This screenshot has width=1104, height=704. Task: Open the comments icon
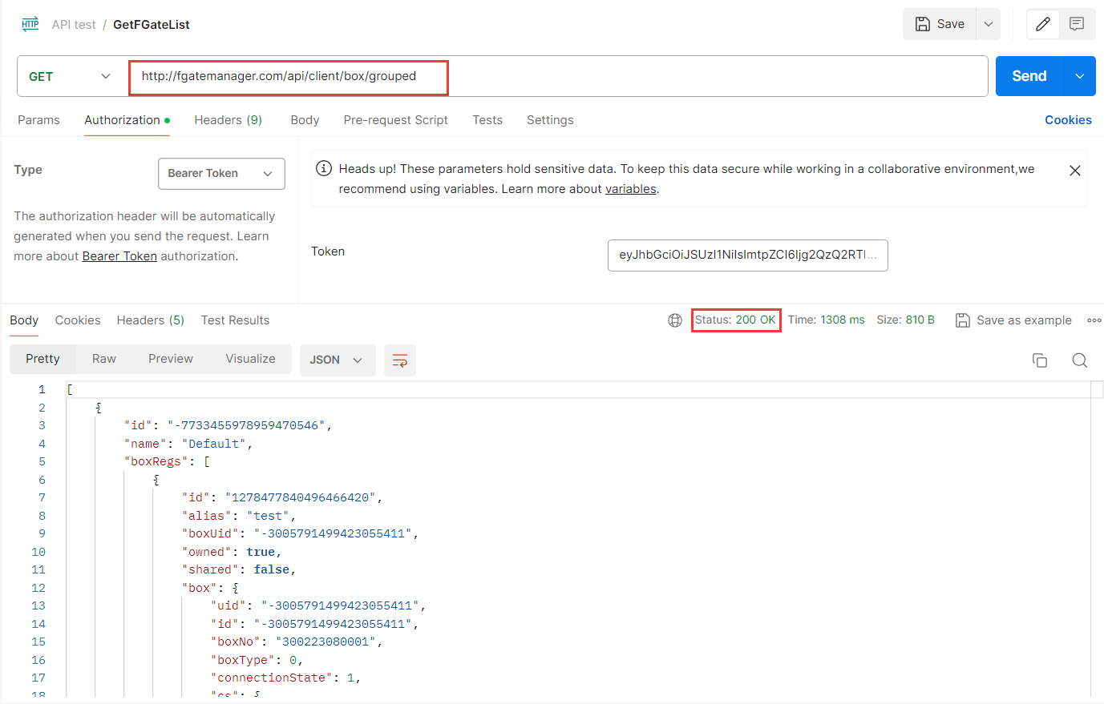pyautogui.click(x=1077, y=24)
